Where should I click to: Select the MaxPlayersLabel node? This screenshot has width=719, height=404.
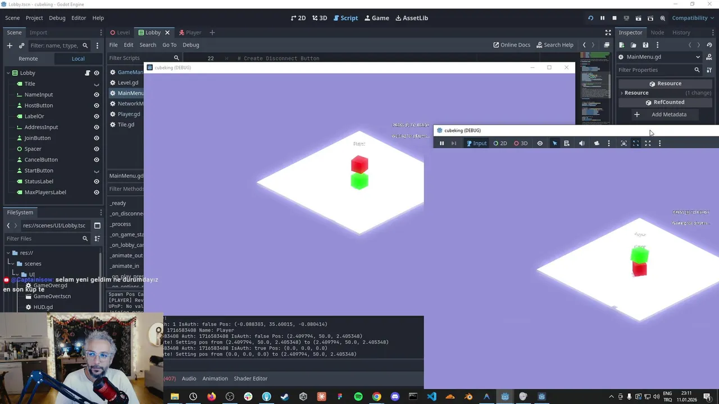click(45, 192)
